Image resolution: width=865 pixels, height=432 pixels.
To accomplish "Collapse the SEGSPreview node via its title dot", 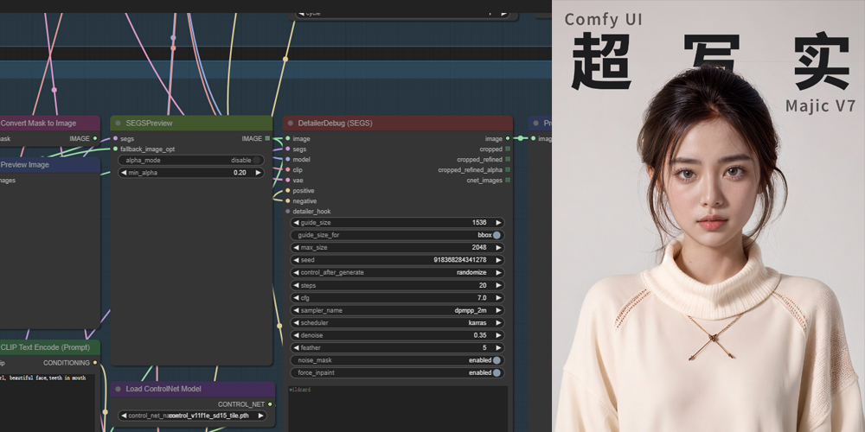I will [x=118, y=124].
